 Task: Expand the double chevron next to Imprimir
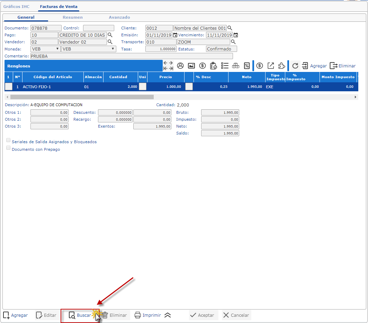pyautogui.click(x=168, y=315)
